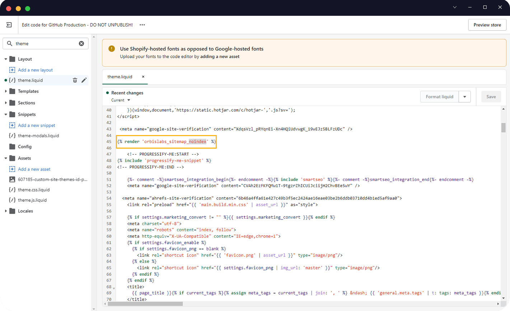Click the Save button
The height and width of the screenshot is (311, 510).
coord(491,97)
